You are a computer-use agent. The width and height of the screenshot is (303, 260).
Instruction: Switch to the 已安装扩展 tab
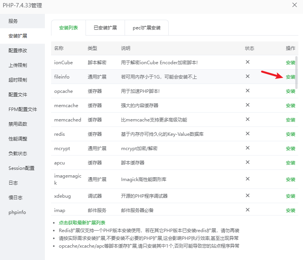(104, 28)
